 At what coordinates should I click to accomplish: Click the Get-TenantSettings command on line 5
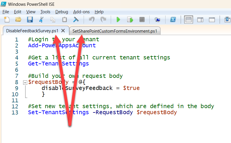[x=58, y=64]
